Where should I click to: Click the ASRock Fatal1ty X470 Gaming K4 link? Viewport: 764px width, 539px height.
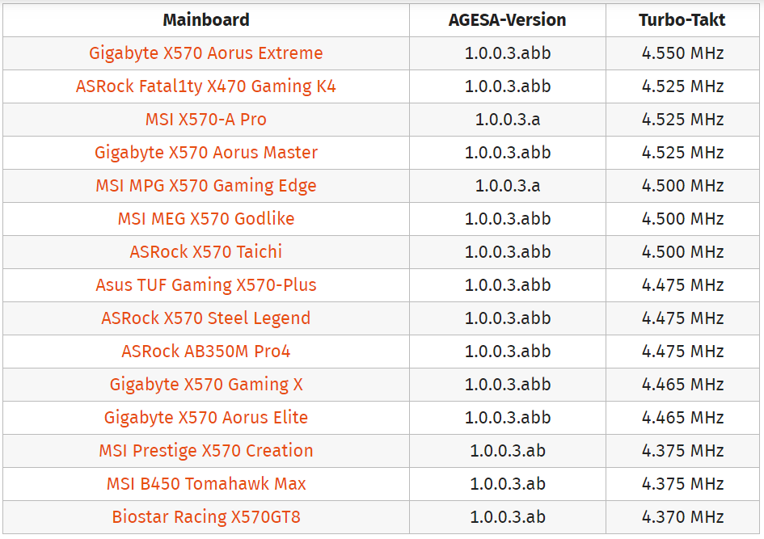coord(205,86)
